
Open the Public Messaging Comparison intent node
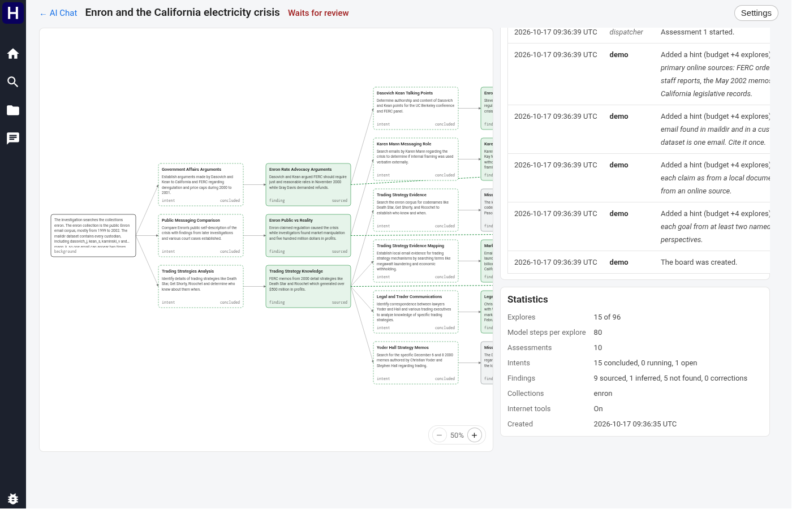point(201,235)
